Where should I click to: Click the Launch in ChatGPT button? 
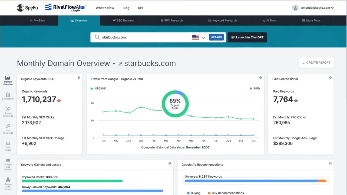[247, 37]
